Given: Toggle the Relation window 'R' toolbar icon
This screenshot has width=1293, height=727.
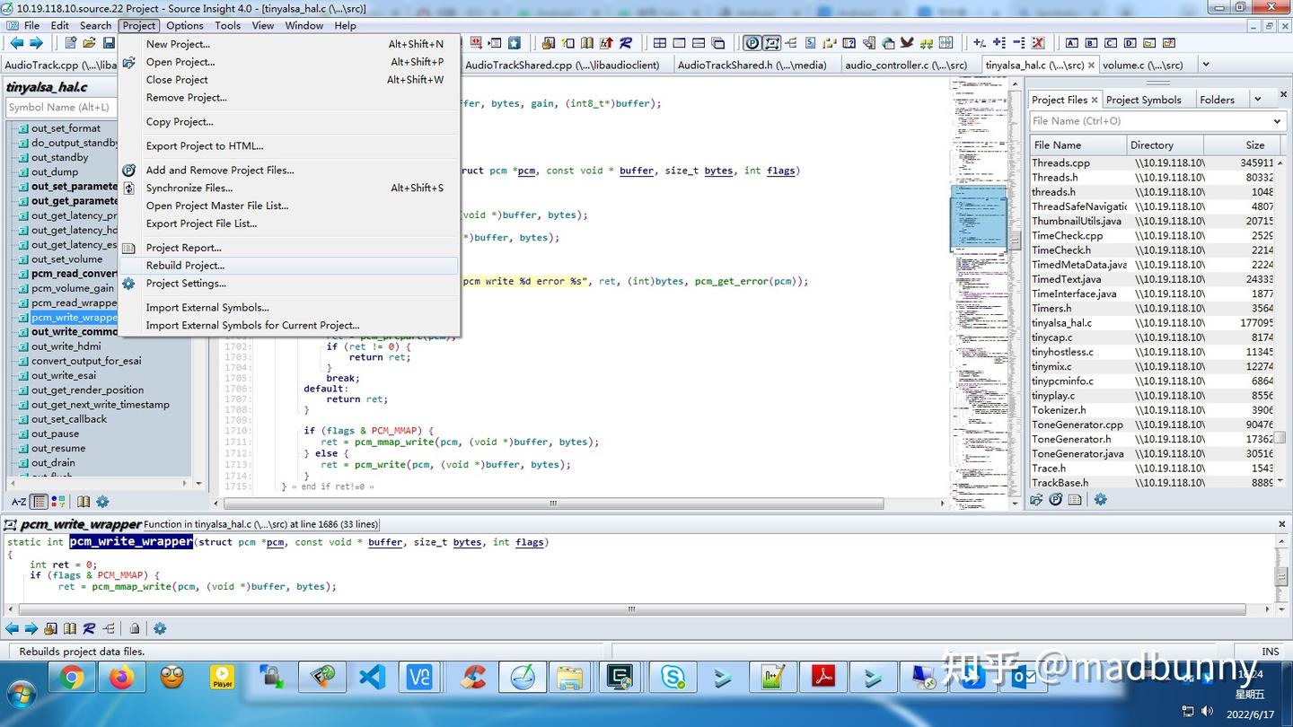Looking at the screenshot, I should click(626, 43).
